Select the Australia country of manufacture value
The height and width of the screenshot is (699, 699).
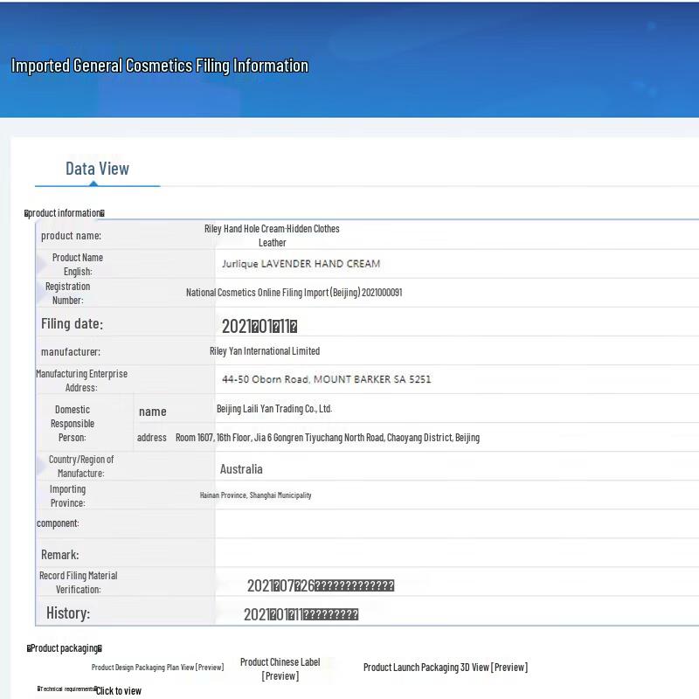(241, 469)
